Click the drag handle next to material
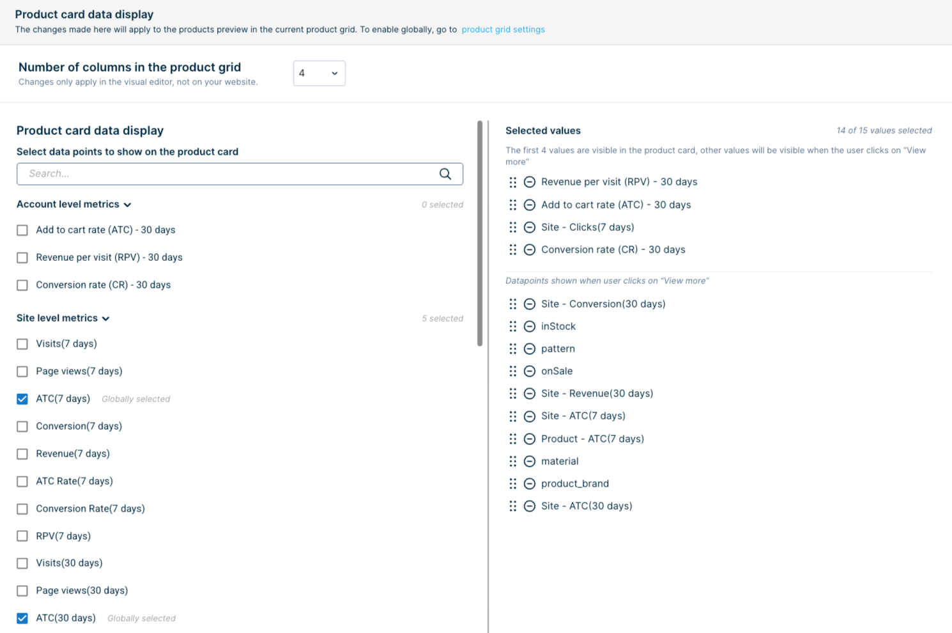 click(513, 461)
